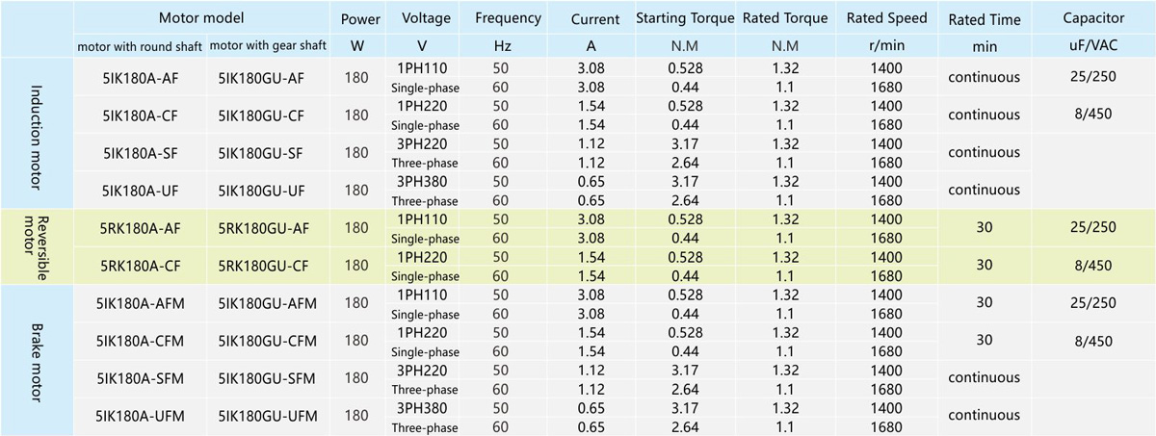Viewport: 1156px width, 436px height.
Task: Click the 5IK180GU-UFM model cell
Action: [262, 415]
